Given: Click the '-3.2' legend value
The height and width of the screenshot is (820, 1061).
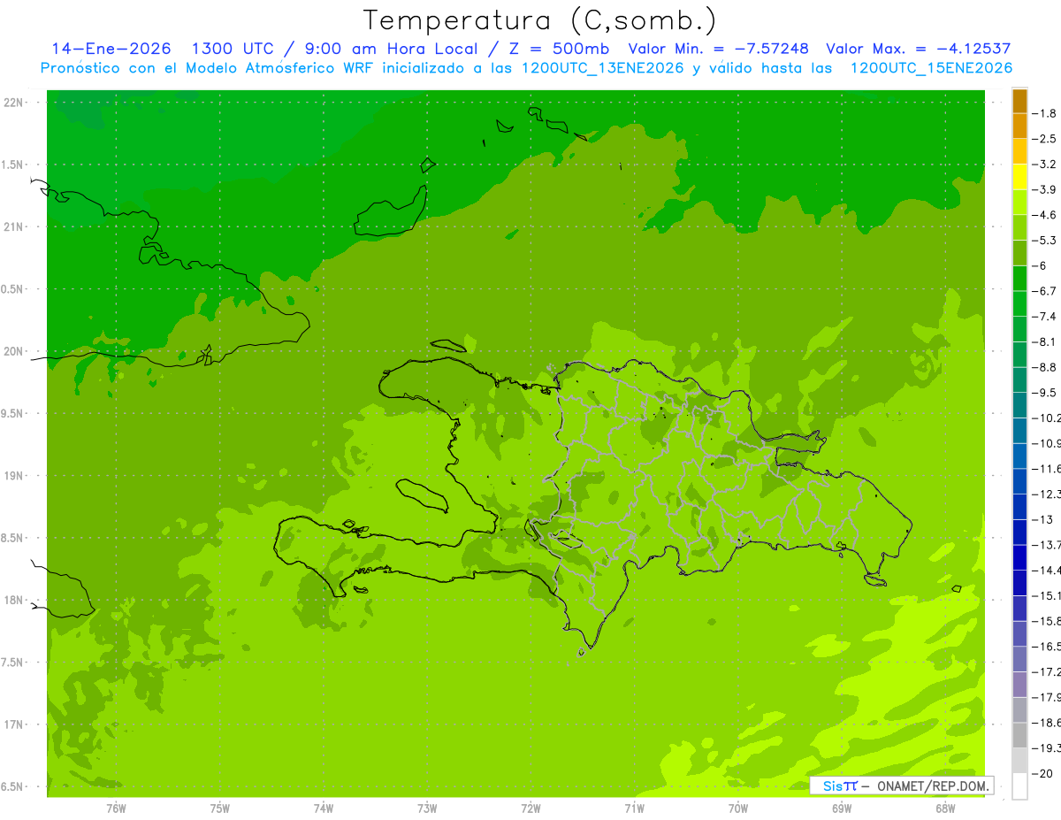Looking at the screenshot, I should (x=1044, y=164).
